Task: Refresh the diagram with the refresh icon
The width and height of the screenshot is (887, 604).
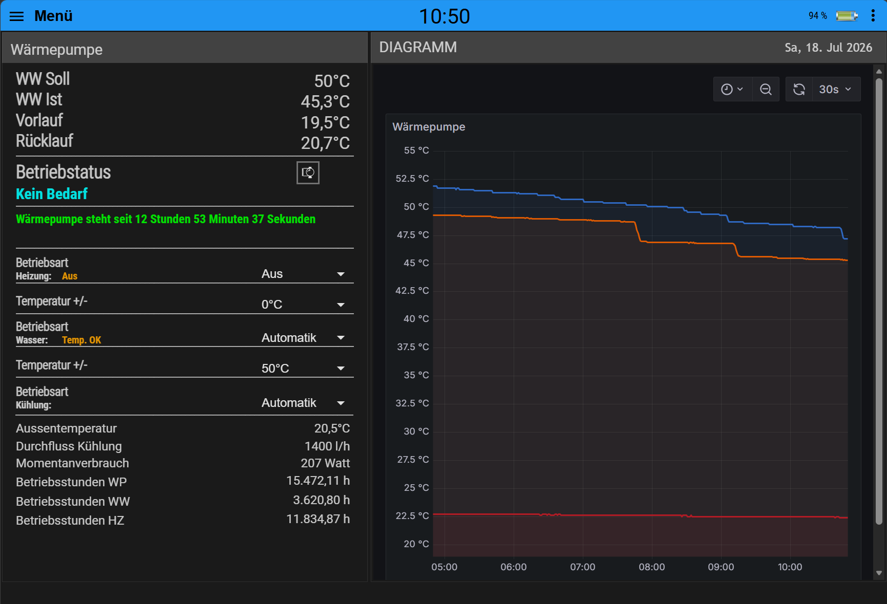Action: pyautogui.click(x=799, y=90)
